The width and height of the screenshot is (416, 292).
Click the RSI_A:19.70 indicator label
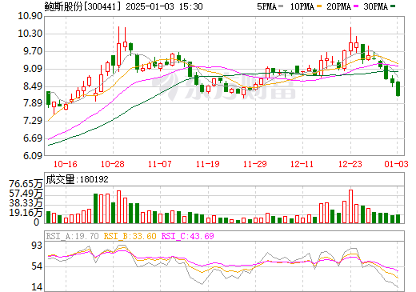tap(72, 236)
